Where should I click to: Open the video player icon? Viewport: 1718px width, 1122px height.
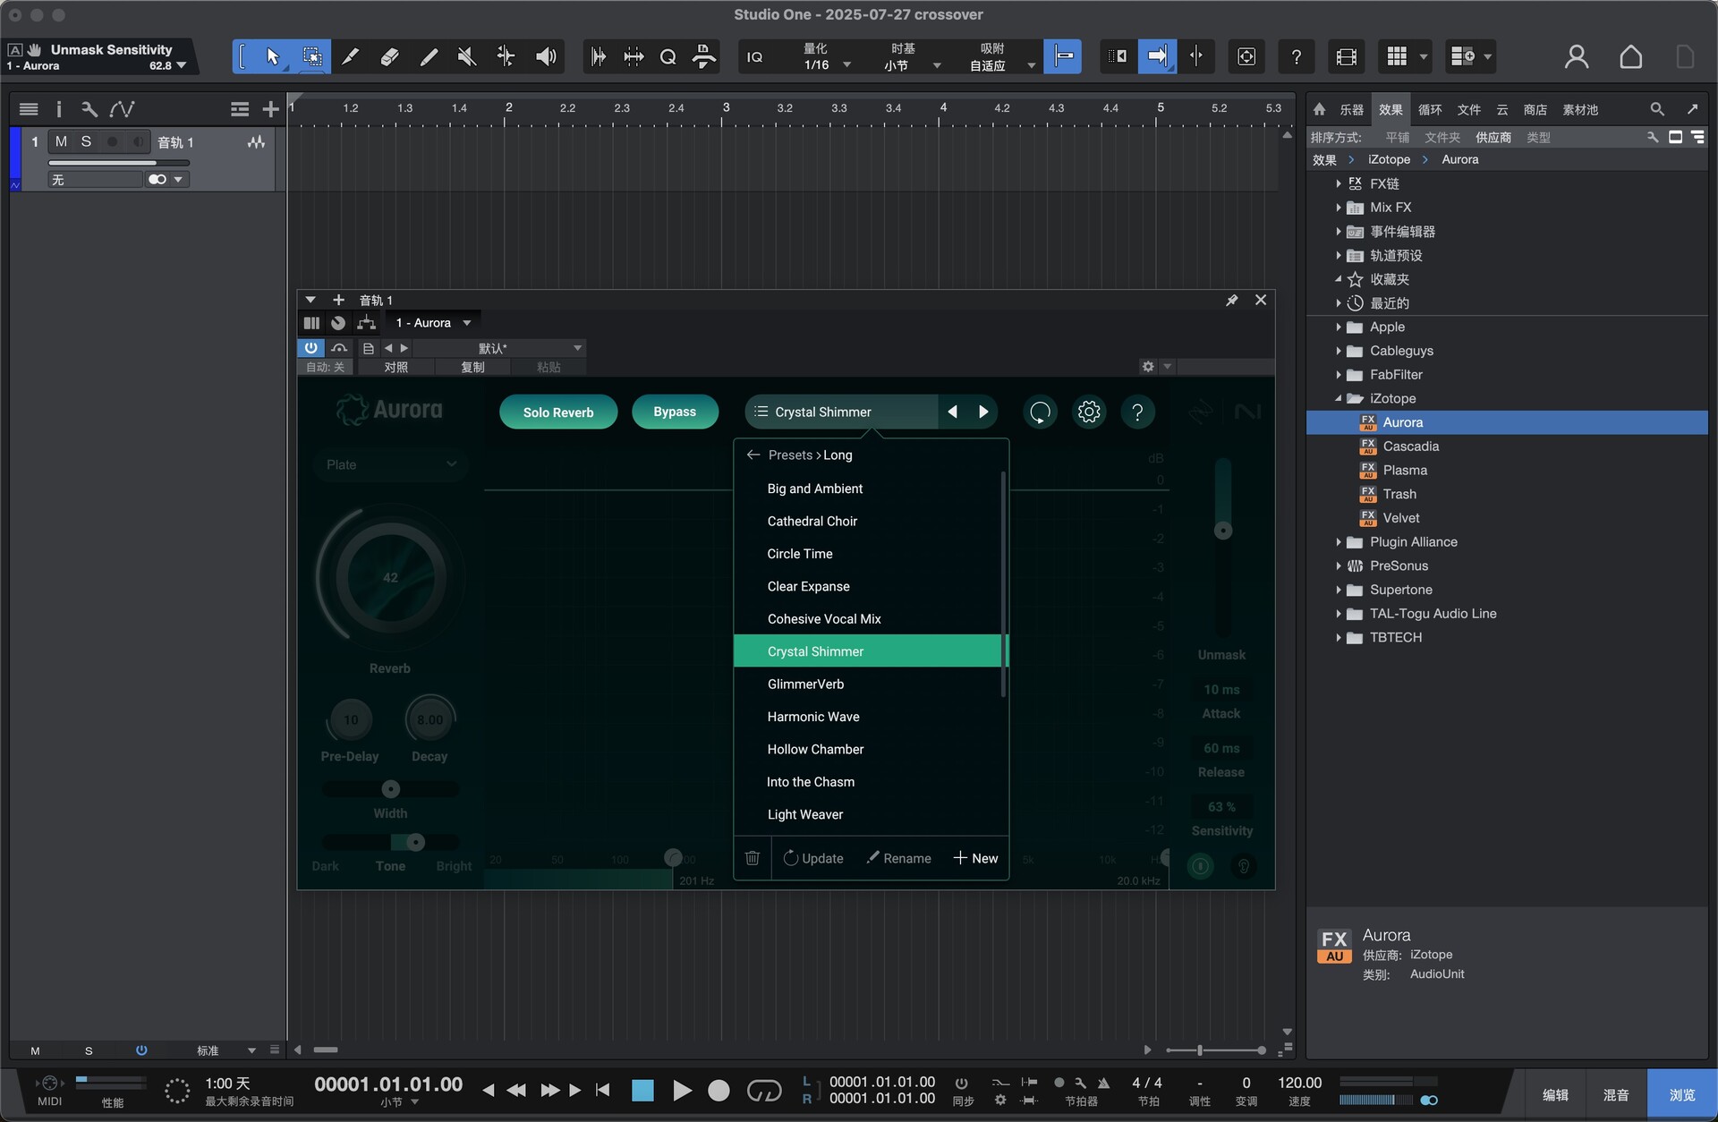pyautogui.click(x=1346, y=57)
